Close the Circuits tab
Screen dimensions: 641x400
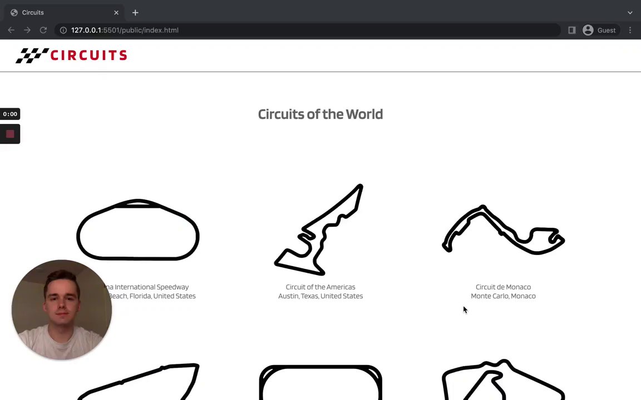(116, 13)
